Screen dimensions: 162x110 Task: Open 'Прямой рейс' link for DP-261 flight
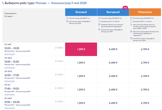pyautogui.click(x=9, y=94)
